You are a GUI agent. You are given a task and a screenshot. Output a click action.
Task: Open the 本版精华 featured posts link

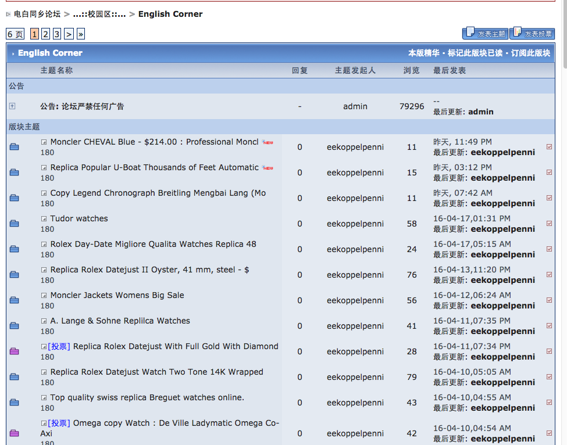[423, 53]
